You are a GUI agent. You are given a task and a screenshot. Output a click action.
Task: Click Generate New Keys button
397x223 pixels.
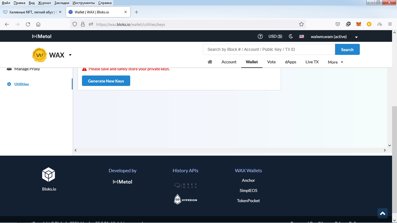(x=106, y=81)
